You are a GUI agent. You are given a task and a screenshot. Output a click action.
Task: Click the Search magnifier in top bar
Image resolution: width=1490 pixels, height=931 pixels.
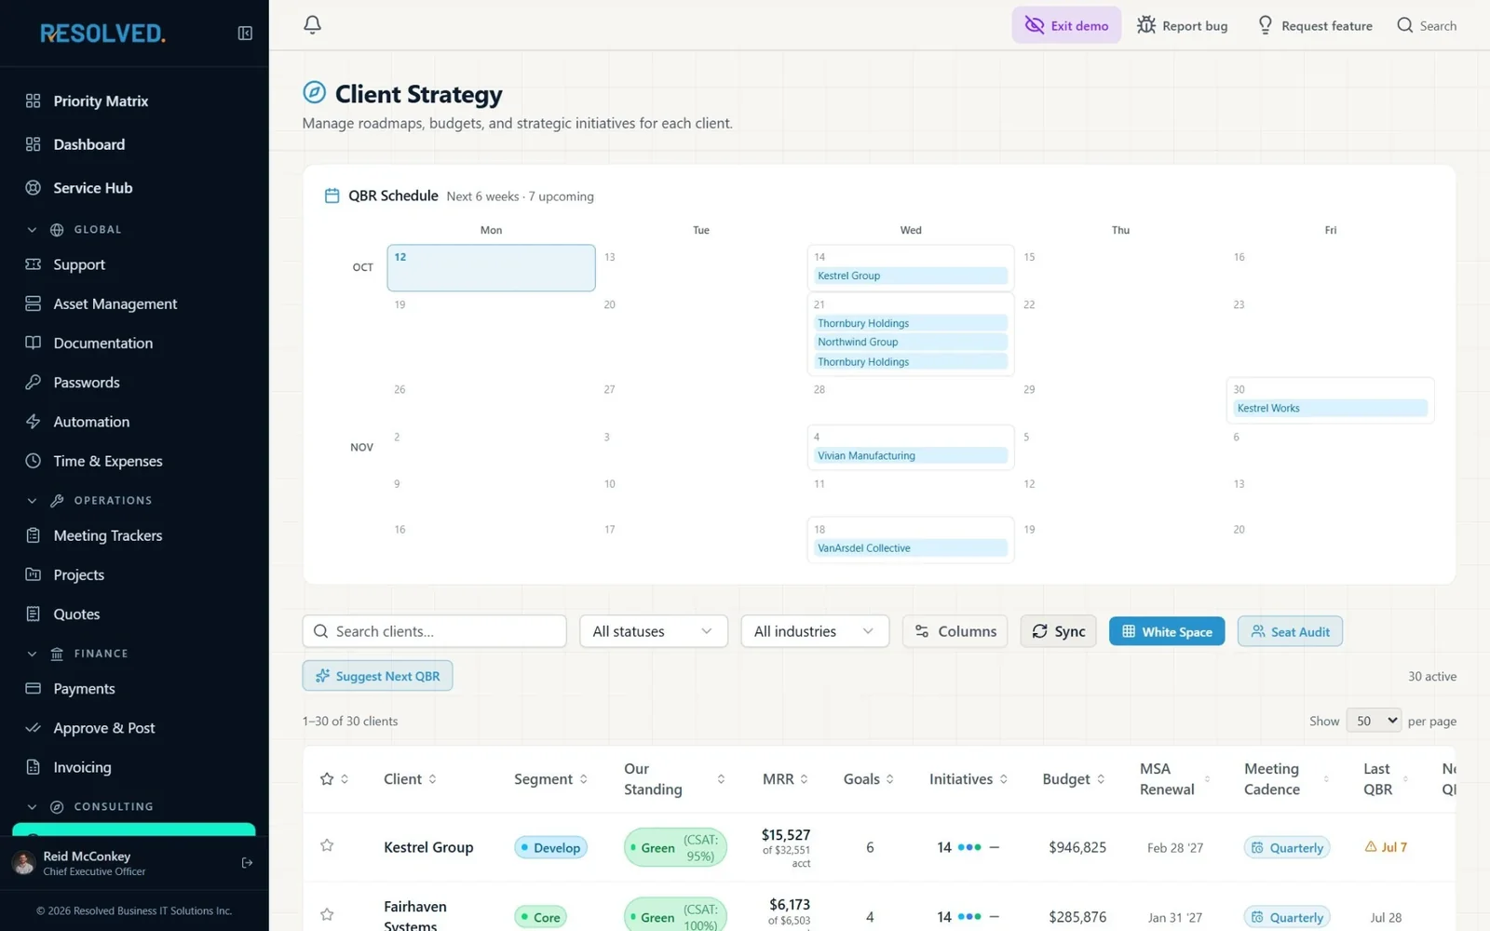click(x=1405, y=25)
